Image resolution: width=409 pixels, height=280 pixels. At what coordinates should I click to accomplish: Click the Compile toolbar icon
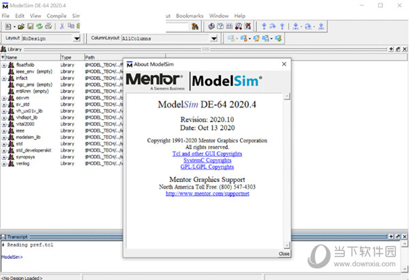pyautogui.click(x=211, y=26)
